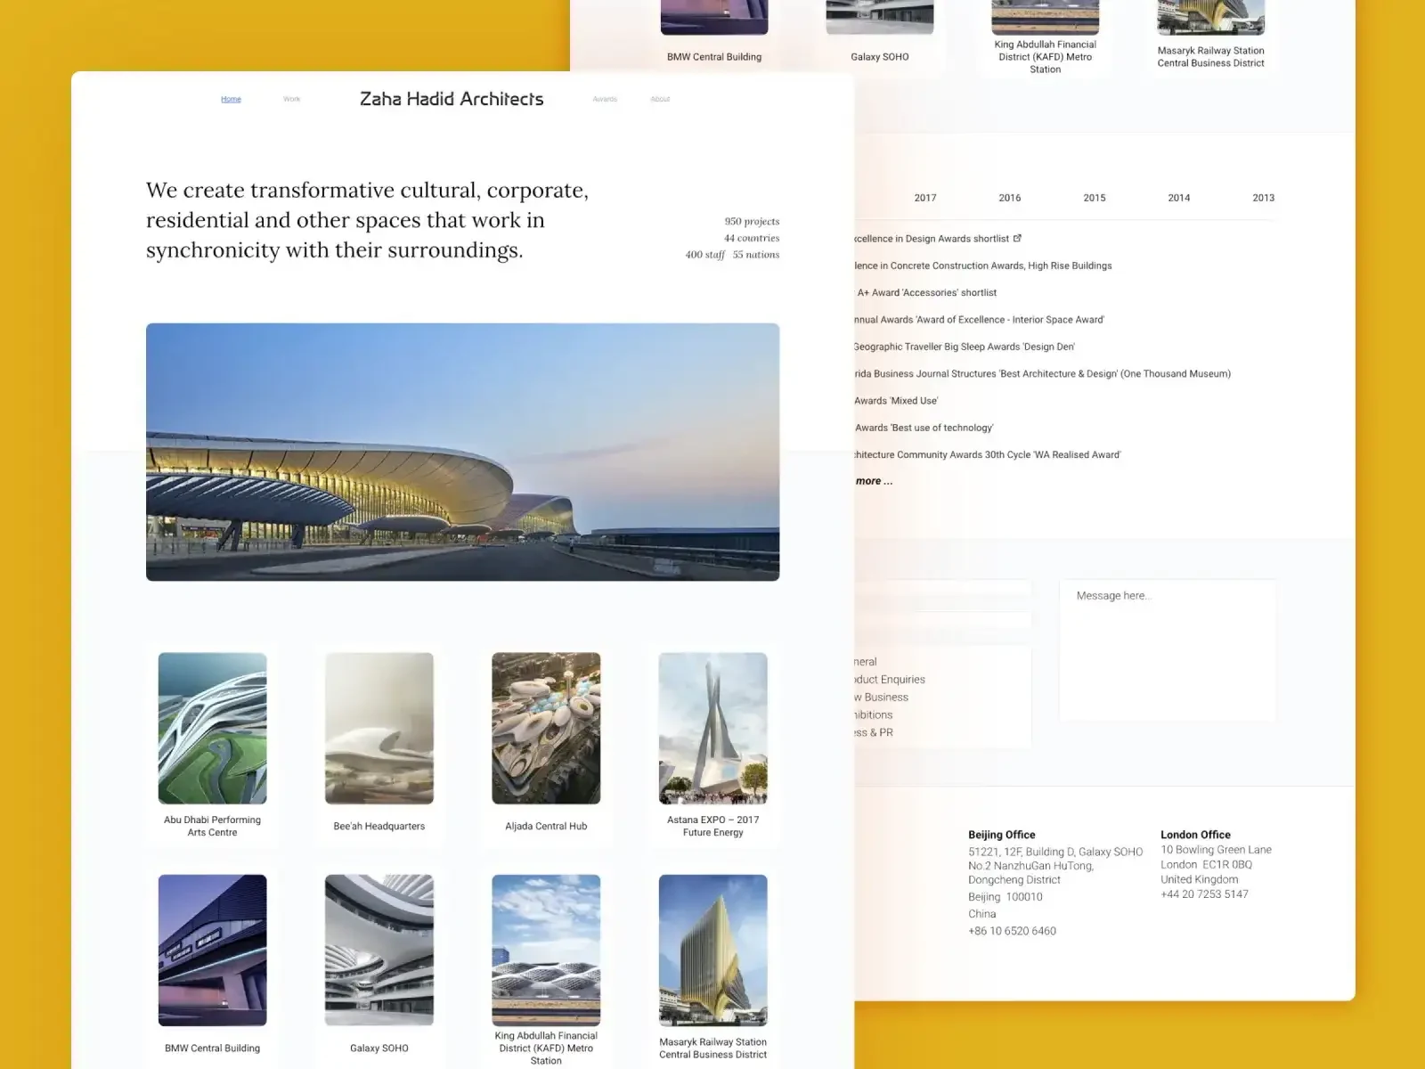Click the 'Aljada Central Hub' caption

[546, 826]
